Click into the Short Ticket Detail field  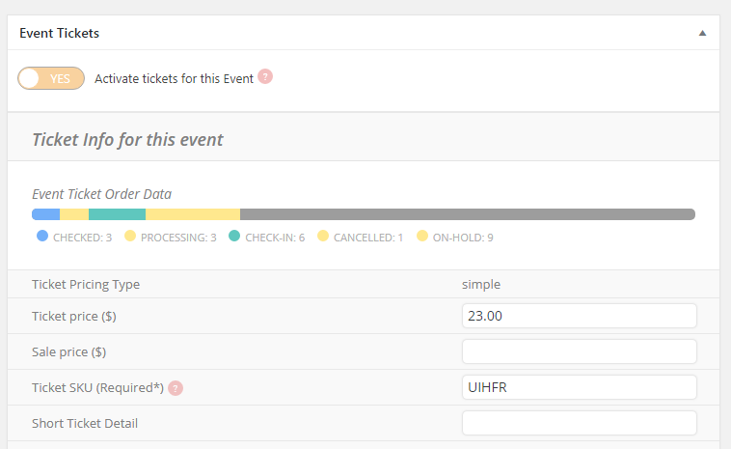580,423
